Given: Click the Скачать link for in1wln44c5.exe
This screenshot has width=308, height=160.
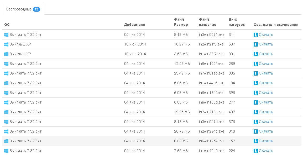Looking at the screenshot, I should [266, 83].
